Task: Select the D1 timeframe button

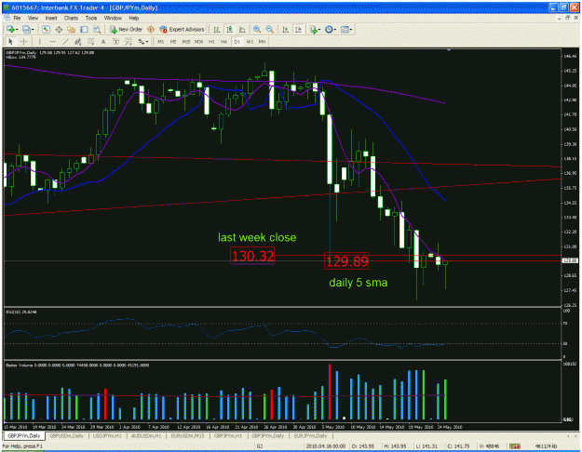Action: tap(237, 42)
